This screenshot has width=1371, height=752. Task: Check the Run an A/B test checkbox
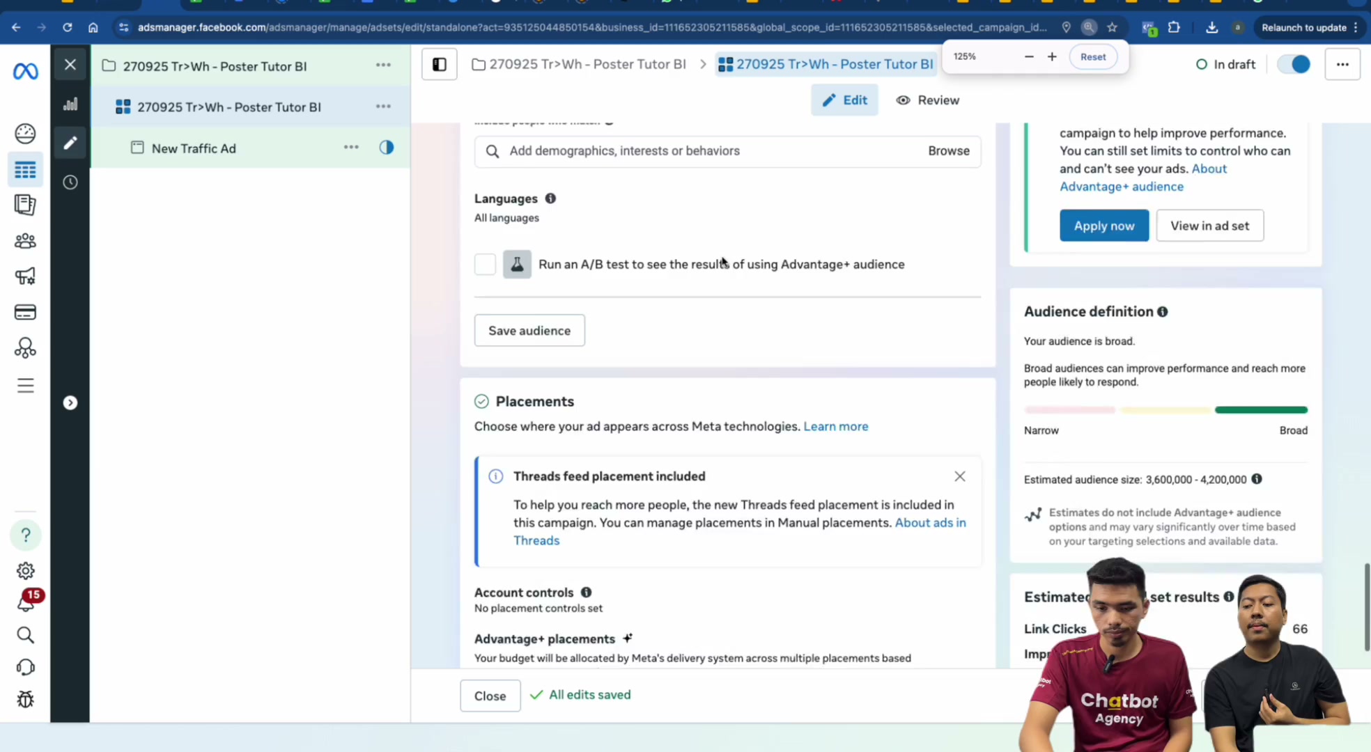pos(485,265)
